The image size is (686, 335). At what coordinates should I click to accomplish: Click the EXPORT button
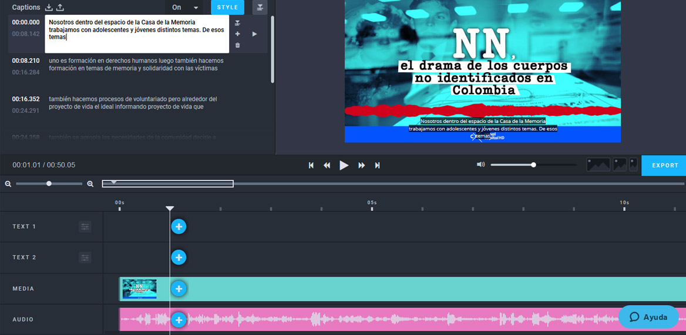click(x=664, y=166)
